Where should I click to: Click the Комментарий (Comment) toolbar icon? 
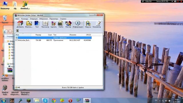[97, 24]
